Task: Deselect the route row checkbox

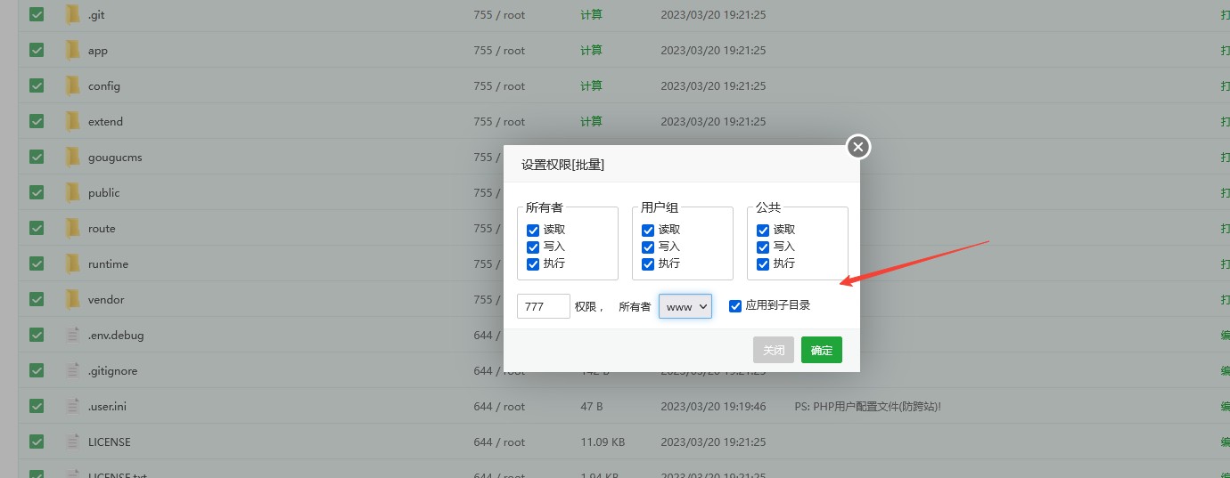Action: point(37,228)
